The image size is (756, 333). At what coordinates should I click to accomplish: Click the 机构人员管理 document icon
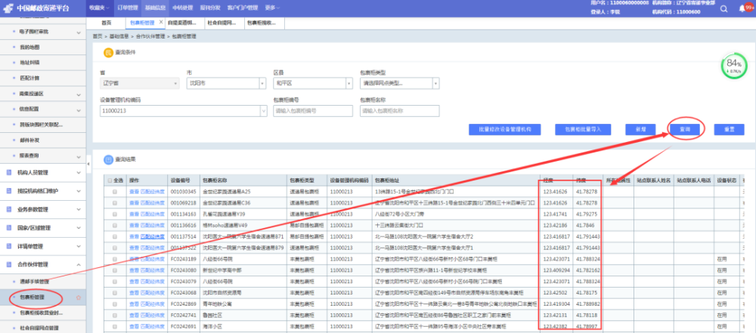click(8, 172)
